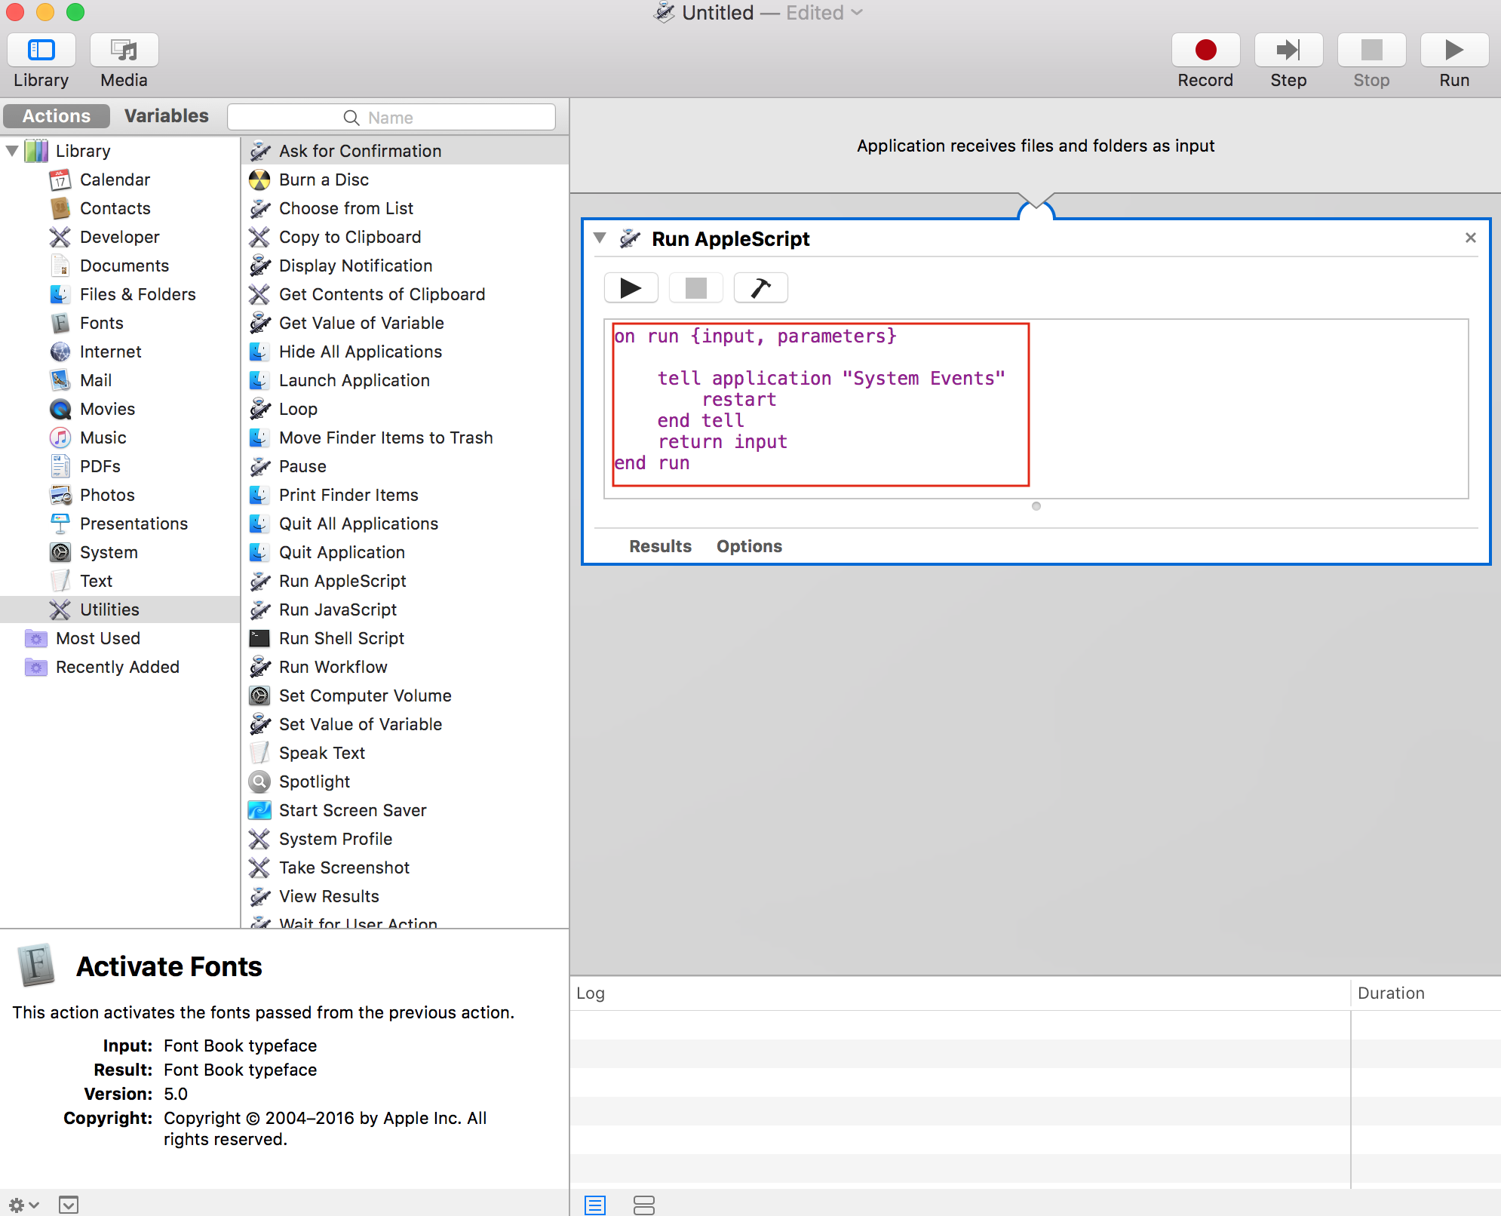Toggle the Library panel button
1501x1216 pixels.
pyautogui.click(x=41, y=51)
